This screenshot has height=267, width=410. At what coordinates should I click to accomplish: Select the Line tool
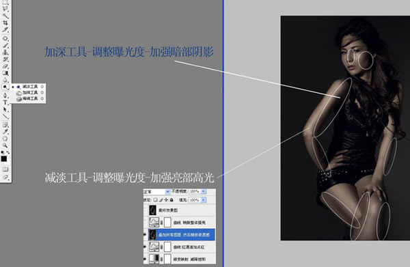[5, 117]
